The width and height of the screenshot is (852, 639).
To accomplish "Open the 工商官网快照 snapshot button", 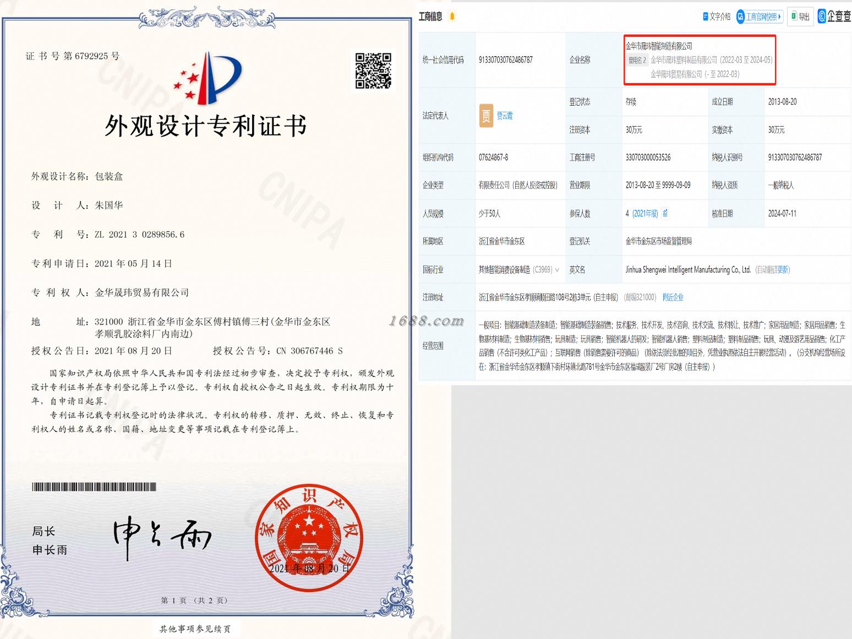I will pos(760,17).
